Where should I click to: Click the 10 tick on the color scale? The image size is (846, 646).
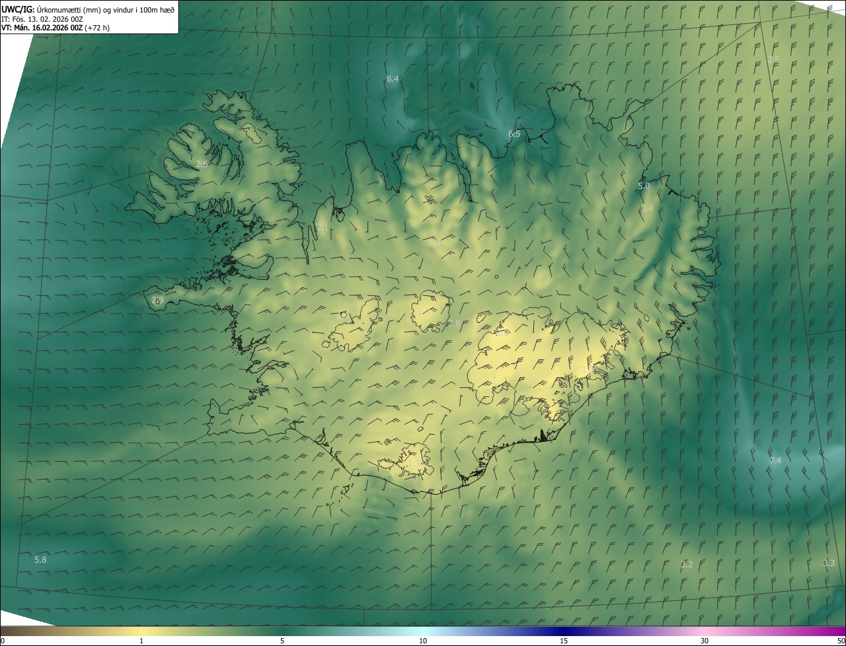[423, 641]
